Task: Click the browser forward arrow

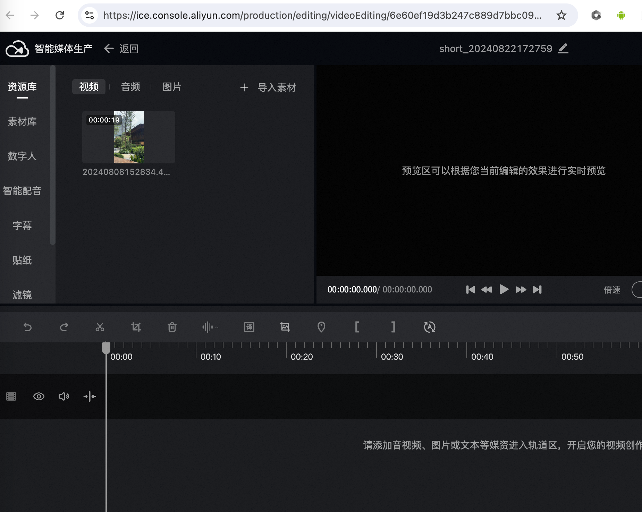Action: 35,15
